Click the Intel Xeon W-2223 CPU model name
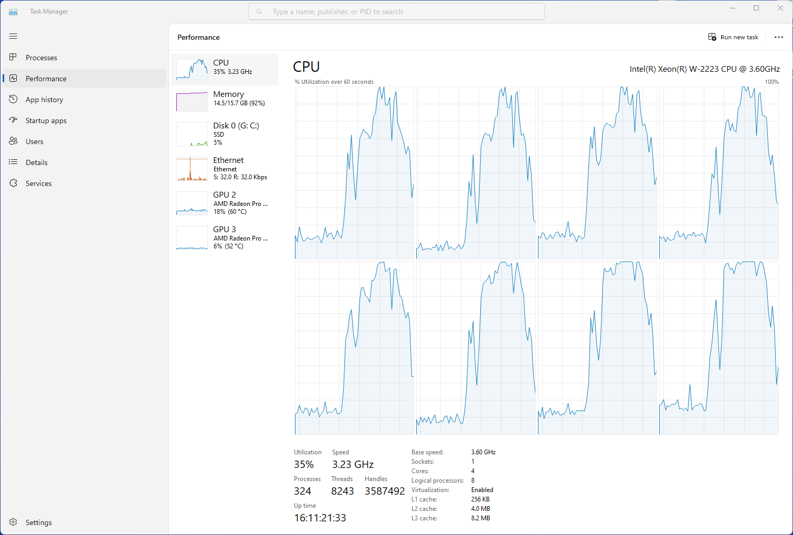Screen dimensions: 793x535 tap(705, 69)
